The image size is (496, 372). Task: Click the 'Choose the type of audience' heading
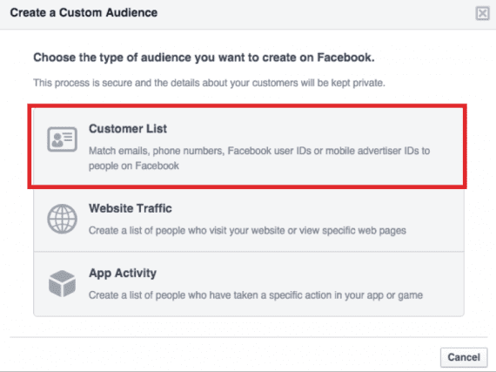click(204, 57)
